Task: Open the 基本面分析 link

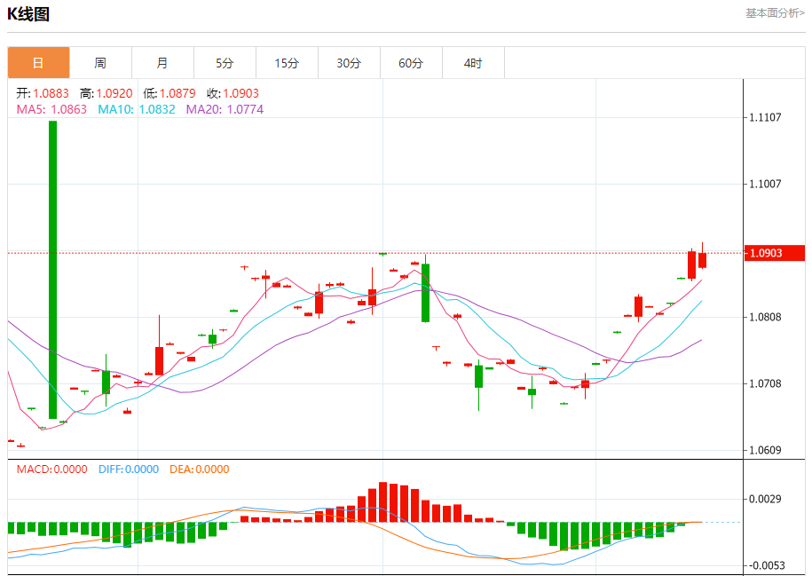Action: 775,13
